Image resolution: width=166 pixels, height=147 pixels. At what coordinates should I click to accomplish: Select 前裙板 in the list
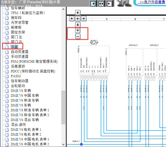click(x=16, y=27)
